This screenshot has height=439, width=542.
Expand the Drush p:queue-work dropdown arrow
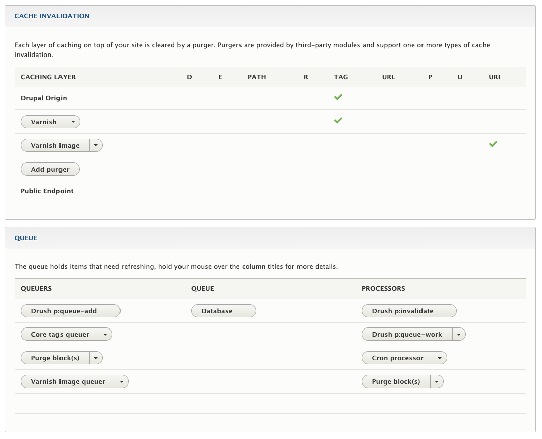coord(459,334)
